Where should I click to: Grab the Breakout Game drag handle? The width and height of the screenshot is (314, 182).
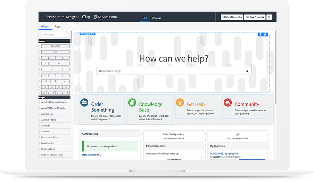pyautogui.click(x=40, y=149)
